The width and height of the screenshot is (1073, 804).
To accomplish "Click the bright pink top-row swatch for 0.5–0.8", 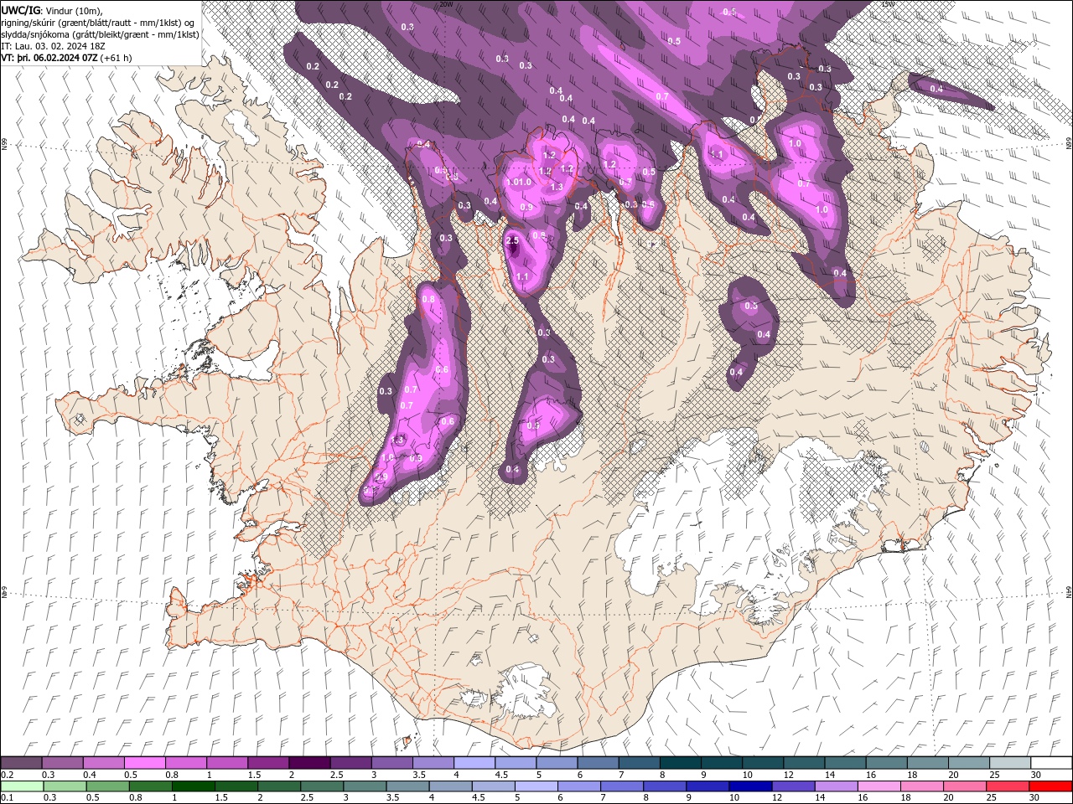I will [x=145, y=763].
